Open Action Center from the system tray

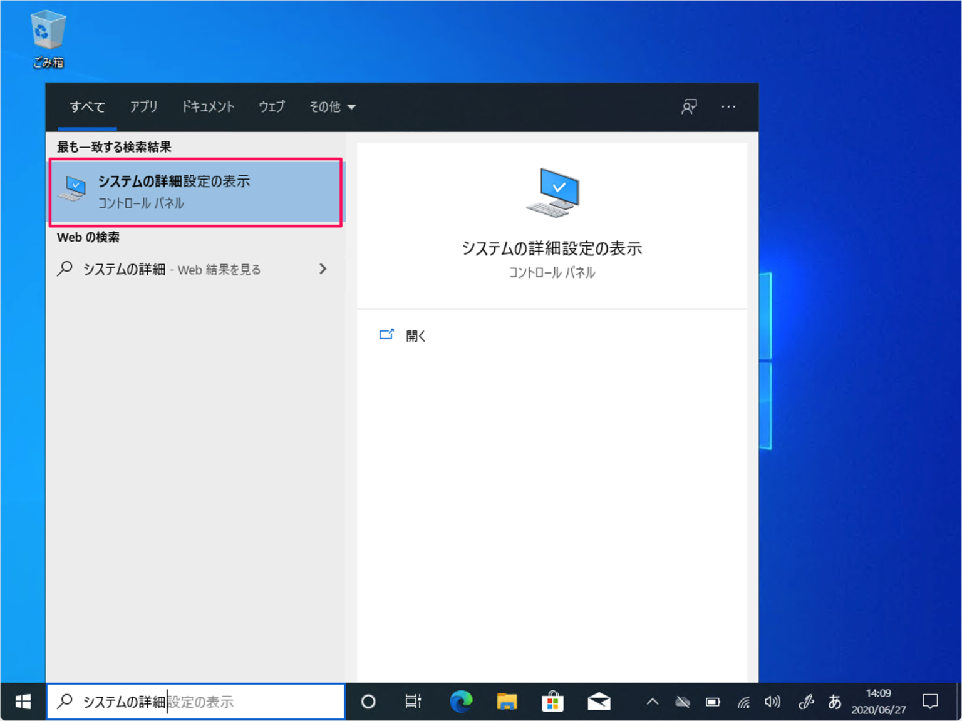[x=931, y=702]
